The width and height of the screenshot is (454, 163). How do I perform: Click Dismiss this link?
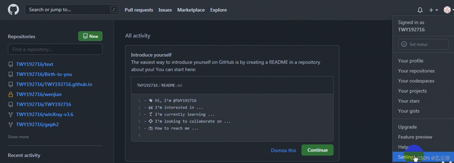click(283, 150)
